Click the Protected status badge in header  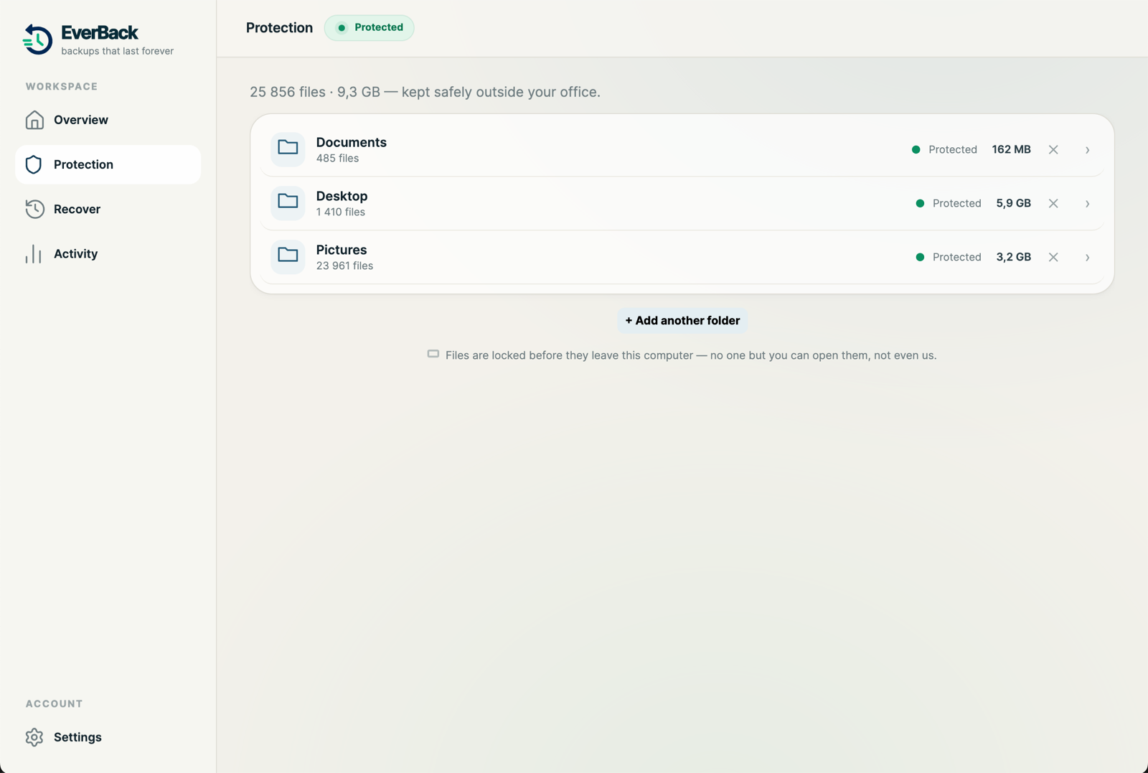click(x=369, y=27)
